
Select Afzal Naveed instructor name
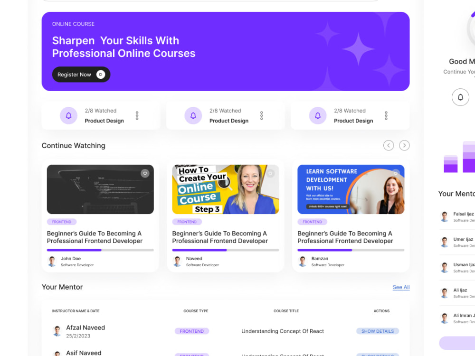tap(85, 328)
